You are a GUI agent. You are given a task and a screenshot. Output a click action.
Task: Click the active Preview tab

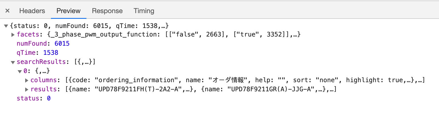point(68,11)
